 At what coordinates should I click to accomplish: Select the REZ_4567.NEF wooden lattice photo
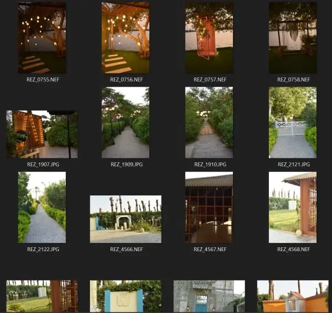pyautogui.click(x=209, y=208)
